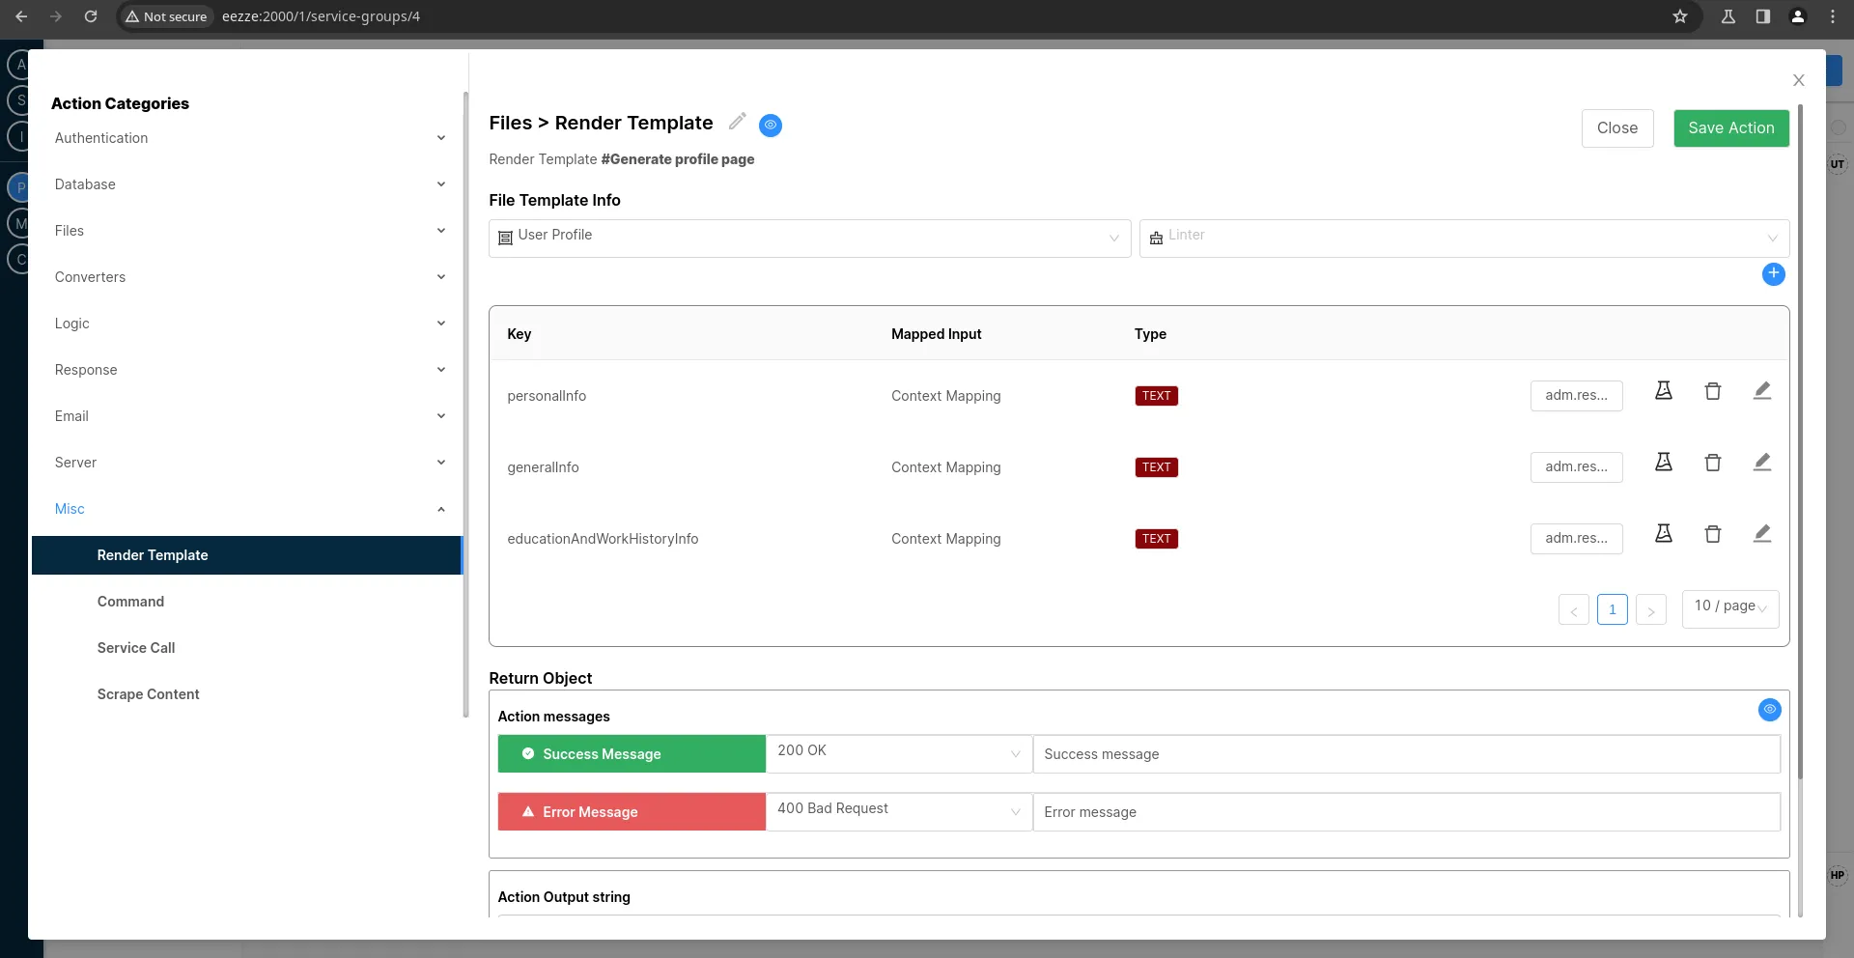The image size is (1854, 958).
Task: Toggle the blue eye icon next to title
Action: coord(770,125)
